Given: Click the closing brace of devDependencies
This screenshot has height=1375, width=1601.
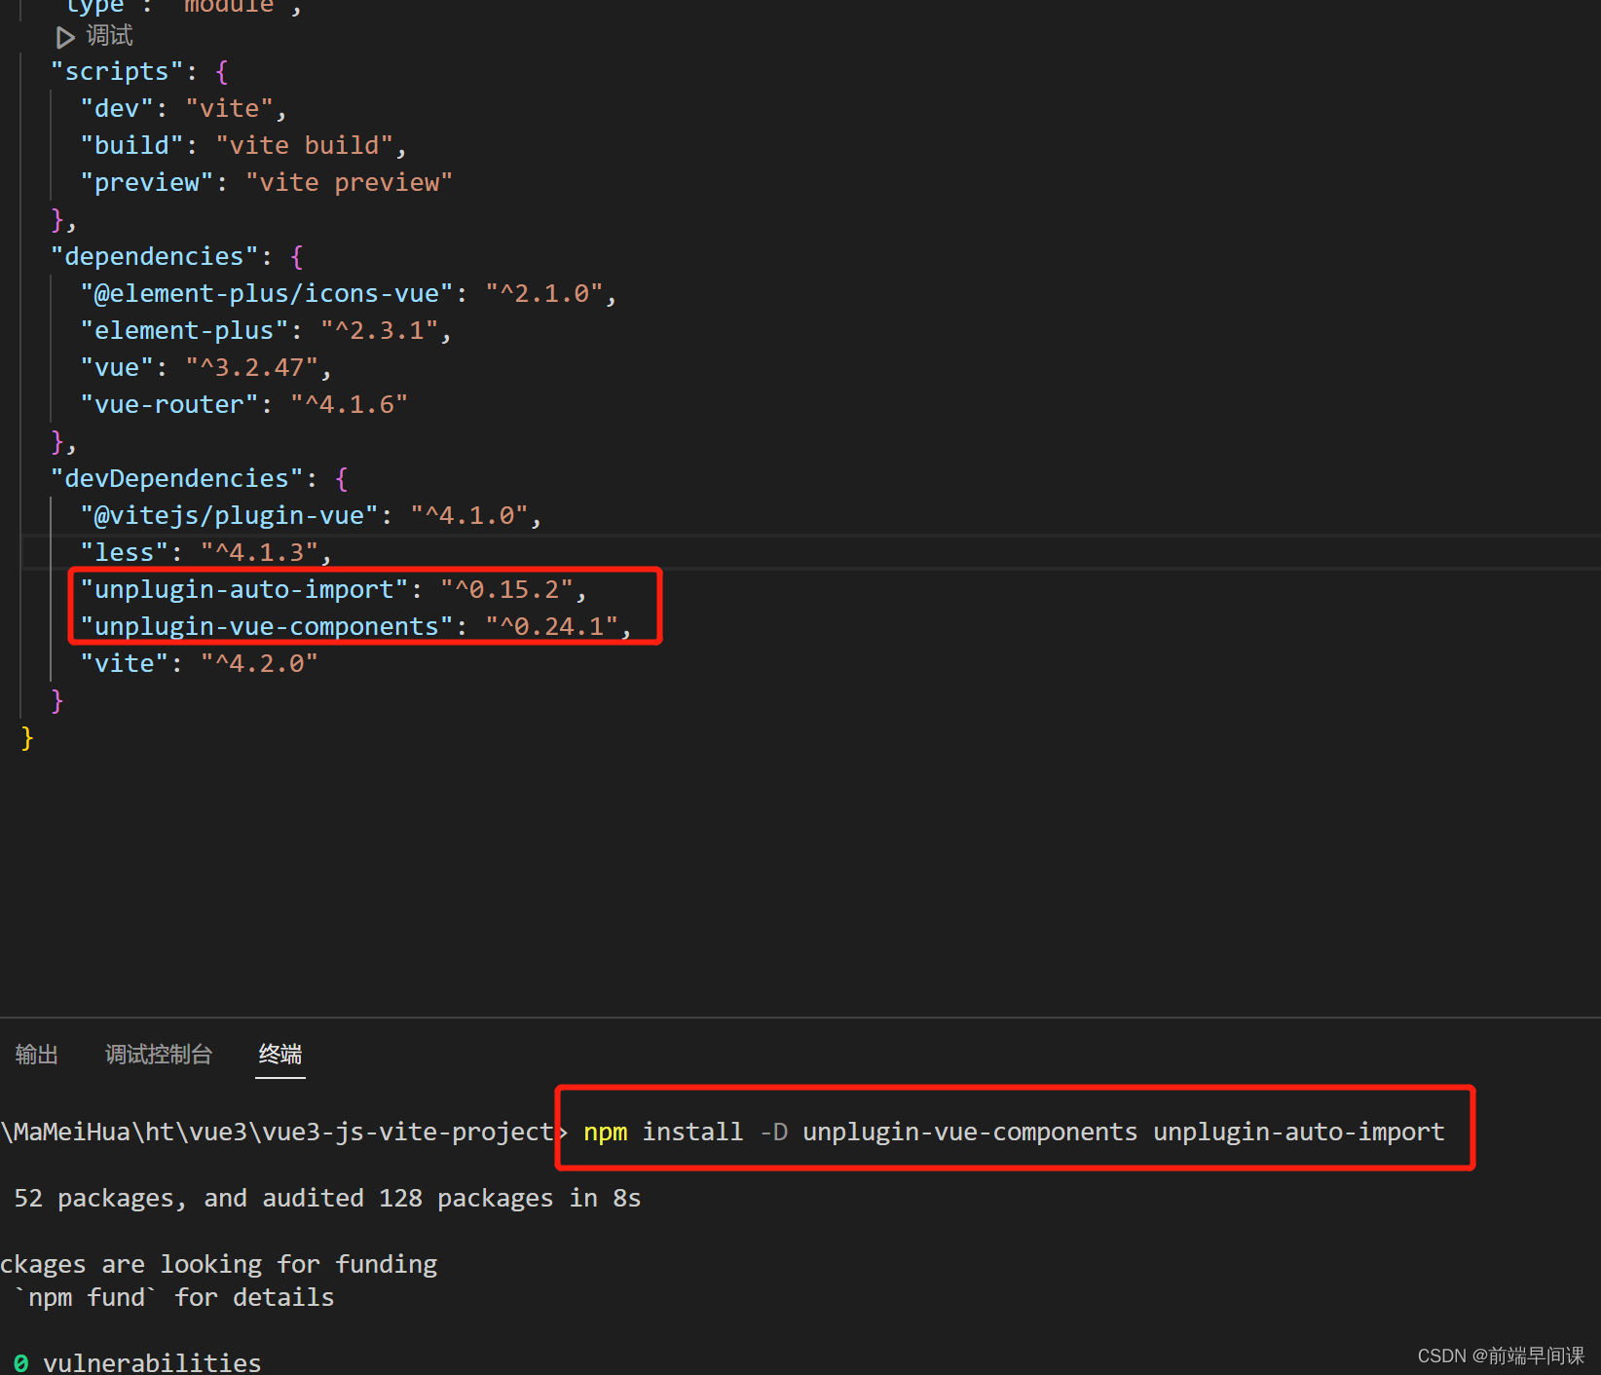Looking at the screenshot, I should [x=57, y=701].
